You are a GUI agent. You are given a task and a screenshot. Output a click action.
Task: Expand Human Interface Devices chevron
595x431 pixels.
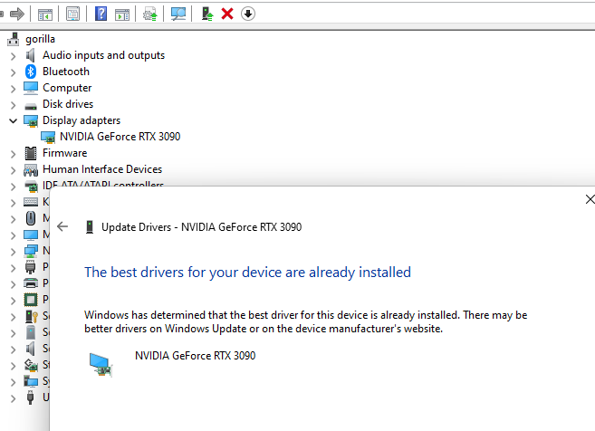14,170
